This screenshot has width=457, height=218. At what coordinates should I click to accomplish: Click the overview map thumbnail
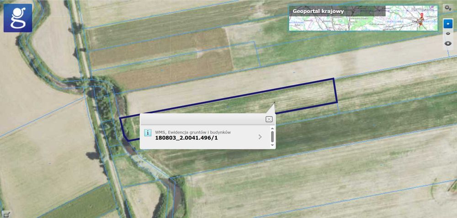pyautogui.click(x=363, y=18)
